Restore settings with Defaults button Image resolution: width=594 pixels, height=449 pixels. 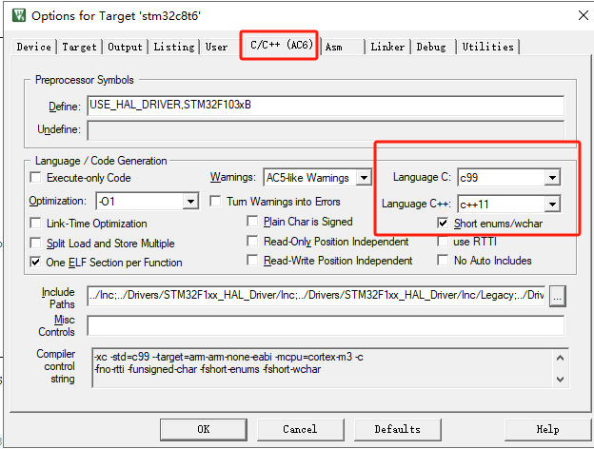(398, 429)
